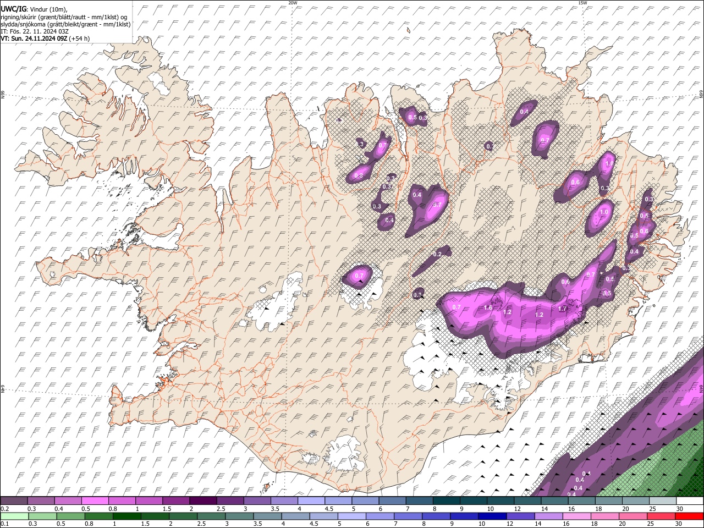Click the rain scale swatch starting at 2

pos(183,516)
